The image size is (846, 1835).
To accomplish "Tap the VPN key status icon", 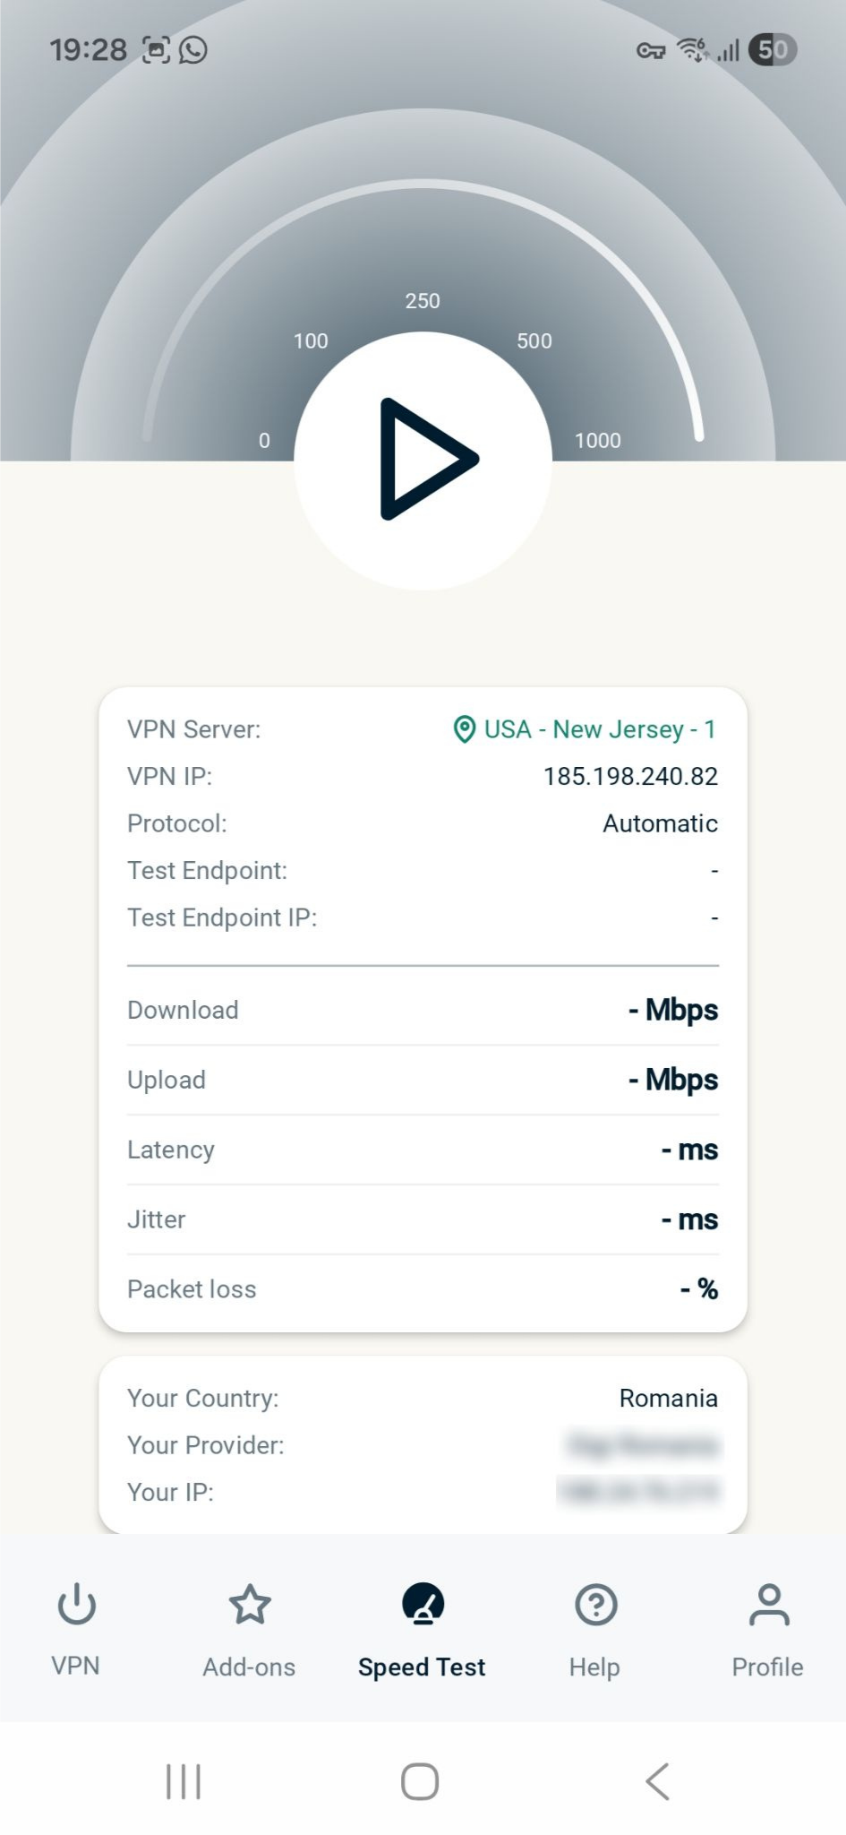I will 651,50.
